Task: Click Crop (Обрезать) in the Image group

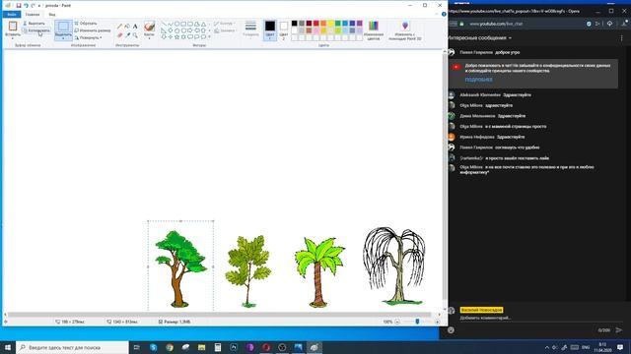Action: pyautogui.click(x=86, y=24)
